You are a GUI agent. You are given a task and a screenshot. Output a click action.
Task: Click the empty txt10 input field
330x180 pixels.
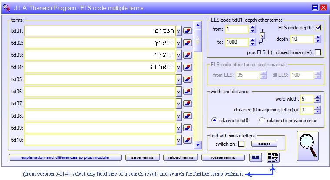100,140
